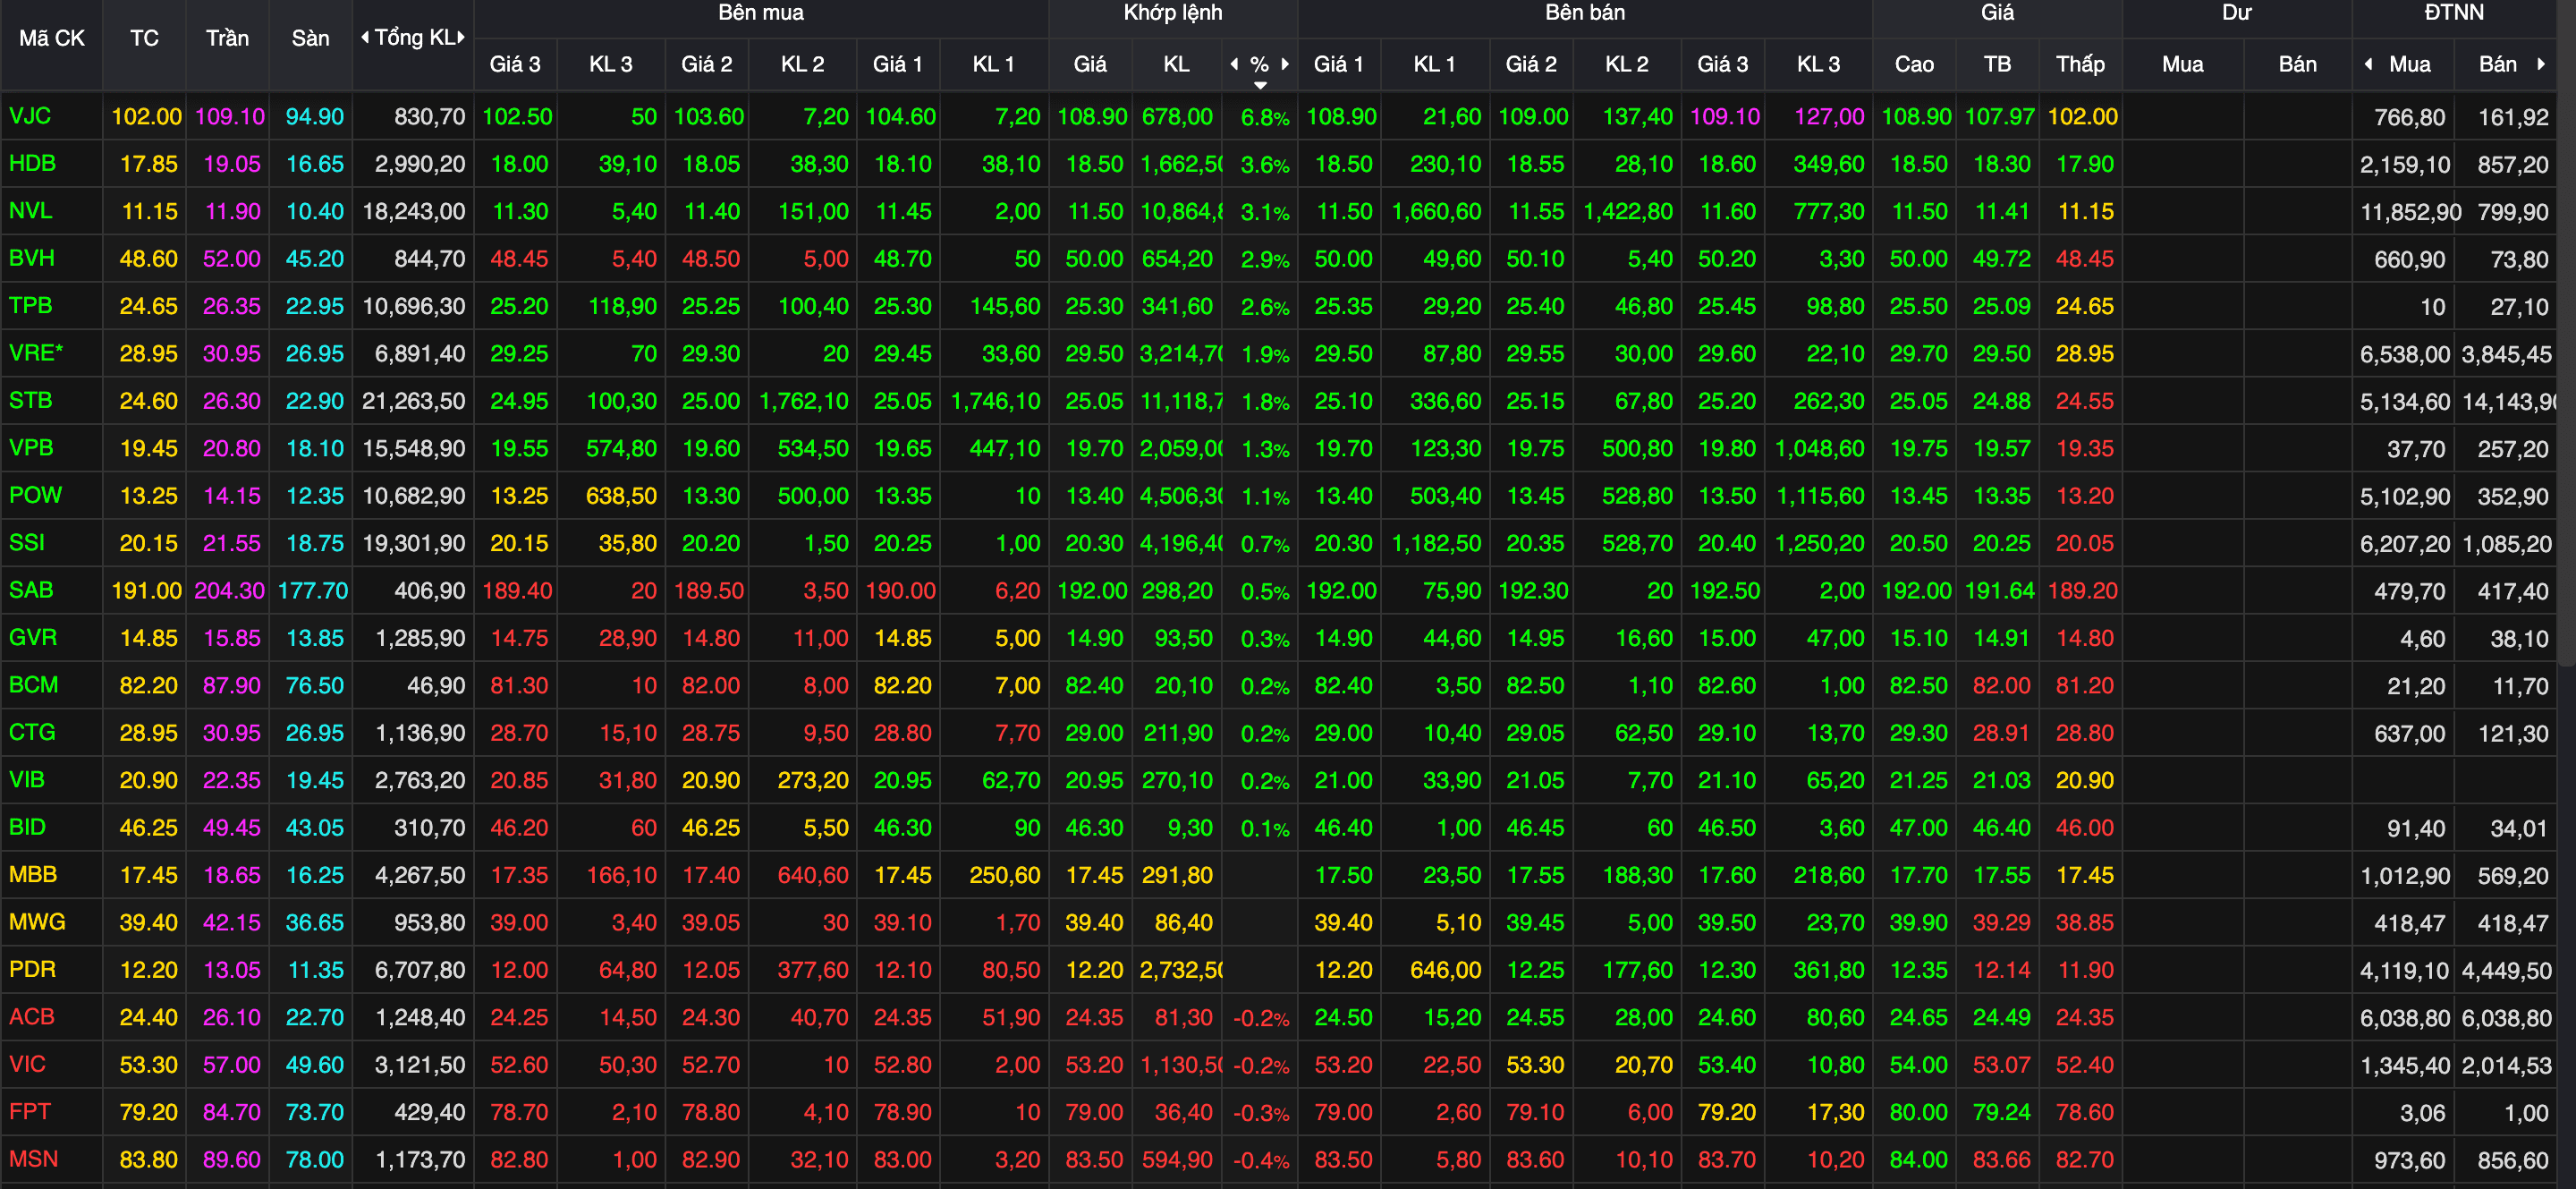2576x1189 pixels.
Task: Open HDB stock ticker
Action: 32,163
